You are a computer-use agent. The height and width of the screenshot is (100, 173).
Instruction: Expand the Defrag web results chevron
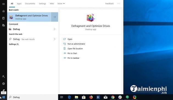coord(54,39)
